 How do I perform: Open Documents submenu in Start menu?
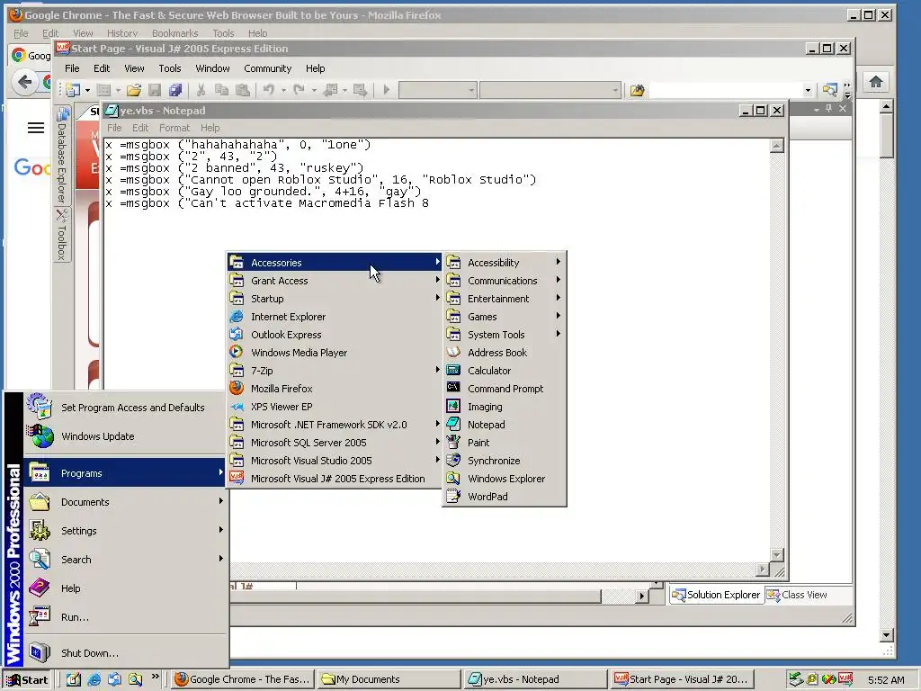tap(124, 502)
